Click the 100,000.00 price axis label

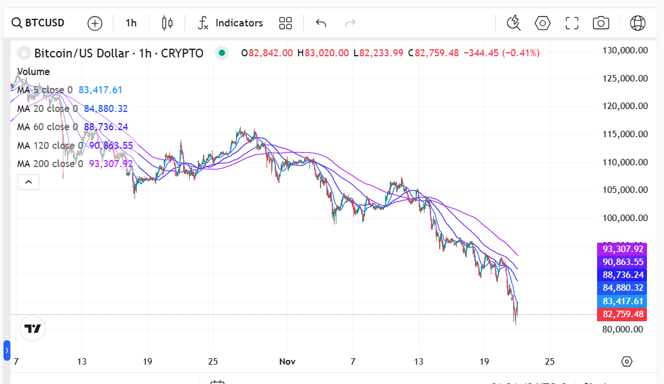[625, 218]
